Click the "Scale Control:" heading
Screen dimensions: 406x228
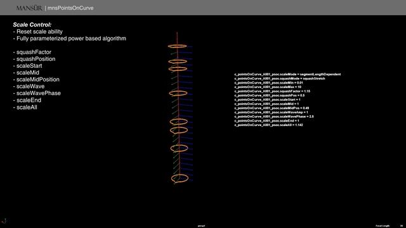click(32, 25)
